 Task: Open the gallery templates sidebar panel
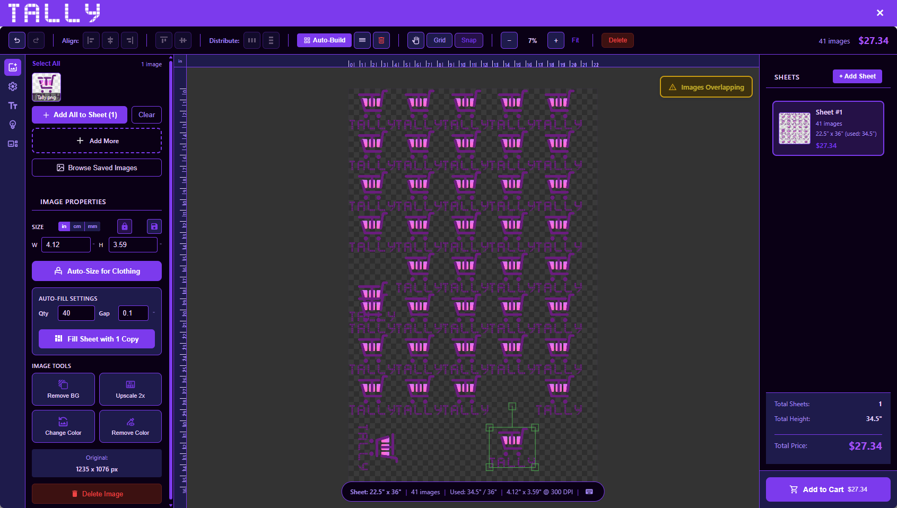point(13,144)
